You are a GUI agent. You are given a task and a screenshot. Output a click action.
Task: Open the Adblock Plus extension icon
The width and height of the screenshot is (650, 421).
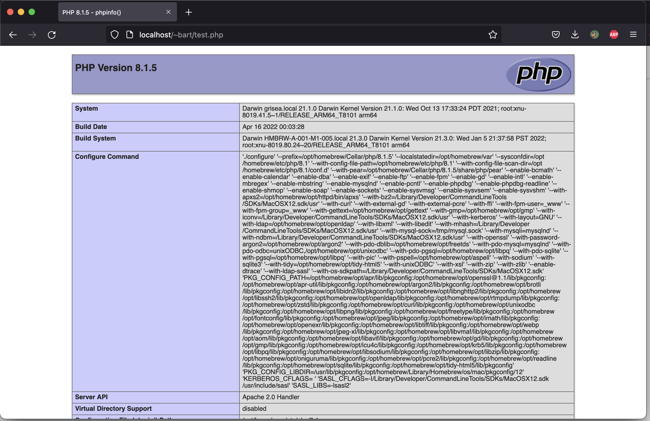(614, 35)
